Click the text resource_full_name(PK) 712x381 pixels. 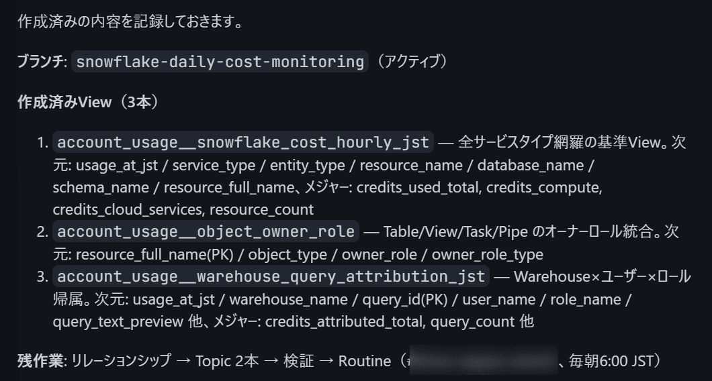click(x=154, y=254)
